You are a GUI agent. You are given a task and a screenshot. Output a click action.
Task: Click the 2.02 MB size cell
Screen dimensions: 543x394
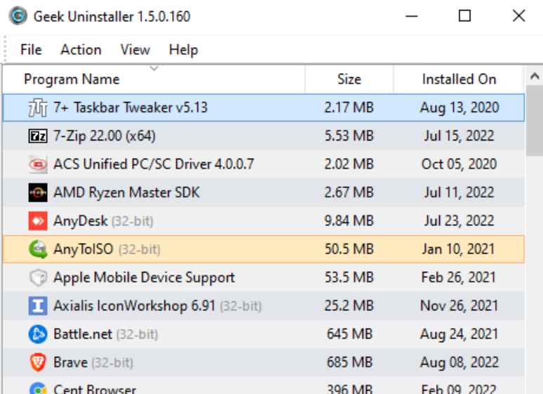click(349, 164)
